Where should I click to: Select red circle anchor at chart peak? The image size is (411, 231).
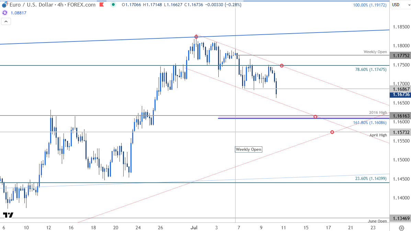click(x=196, y=37)
